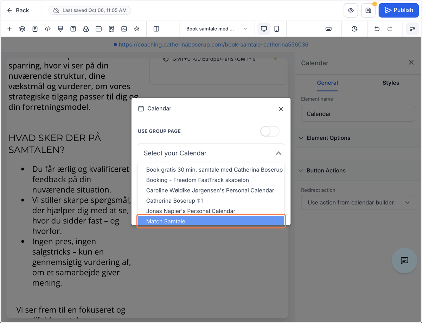Click the floppy disk save button
Screen dimensions: 422x323
368,11
